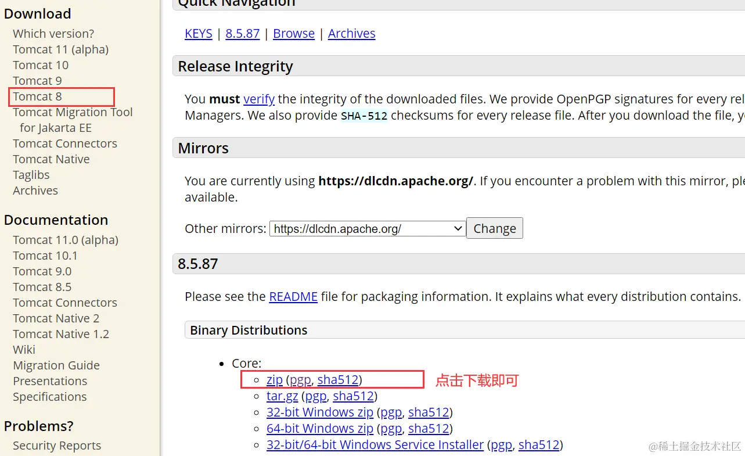Open the Migration Guide
745x456 pixels.
(x=56, y=365)
